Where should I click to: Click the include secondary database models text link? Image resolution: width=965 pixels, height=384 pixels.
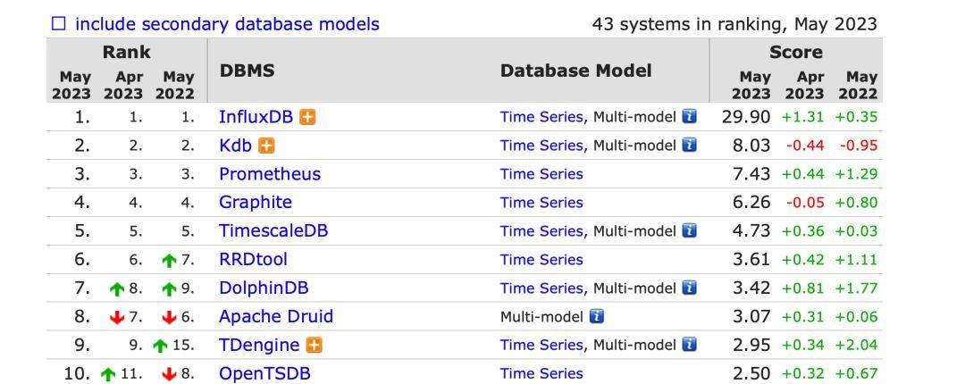pos(227,24)
